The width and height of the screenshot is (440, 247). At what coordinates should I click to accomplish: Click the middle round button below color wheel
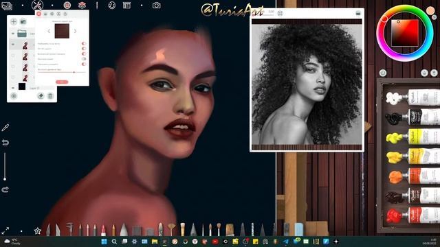click(x=424, y=73)
